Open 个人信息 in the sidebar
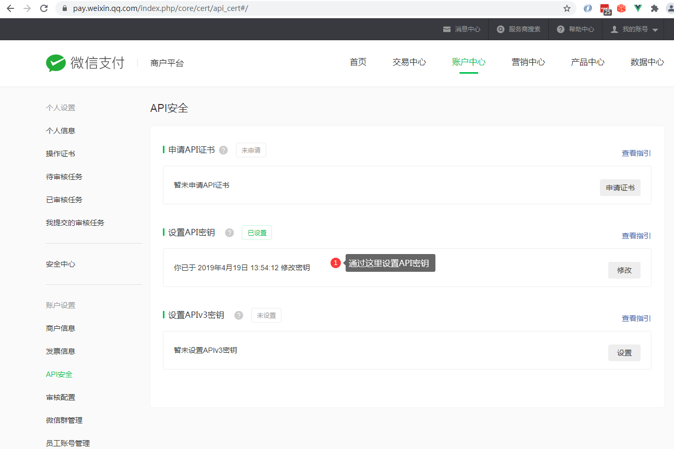674x449 pixels. point(61,131)
